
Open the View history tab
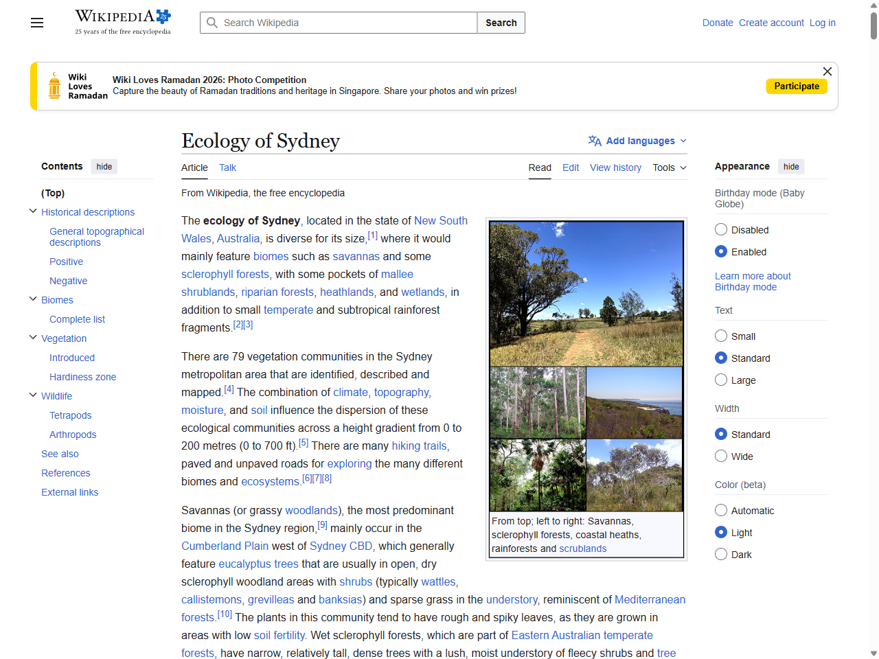[x=615, y=167]
